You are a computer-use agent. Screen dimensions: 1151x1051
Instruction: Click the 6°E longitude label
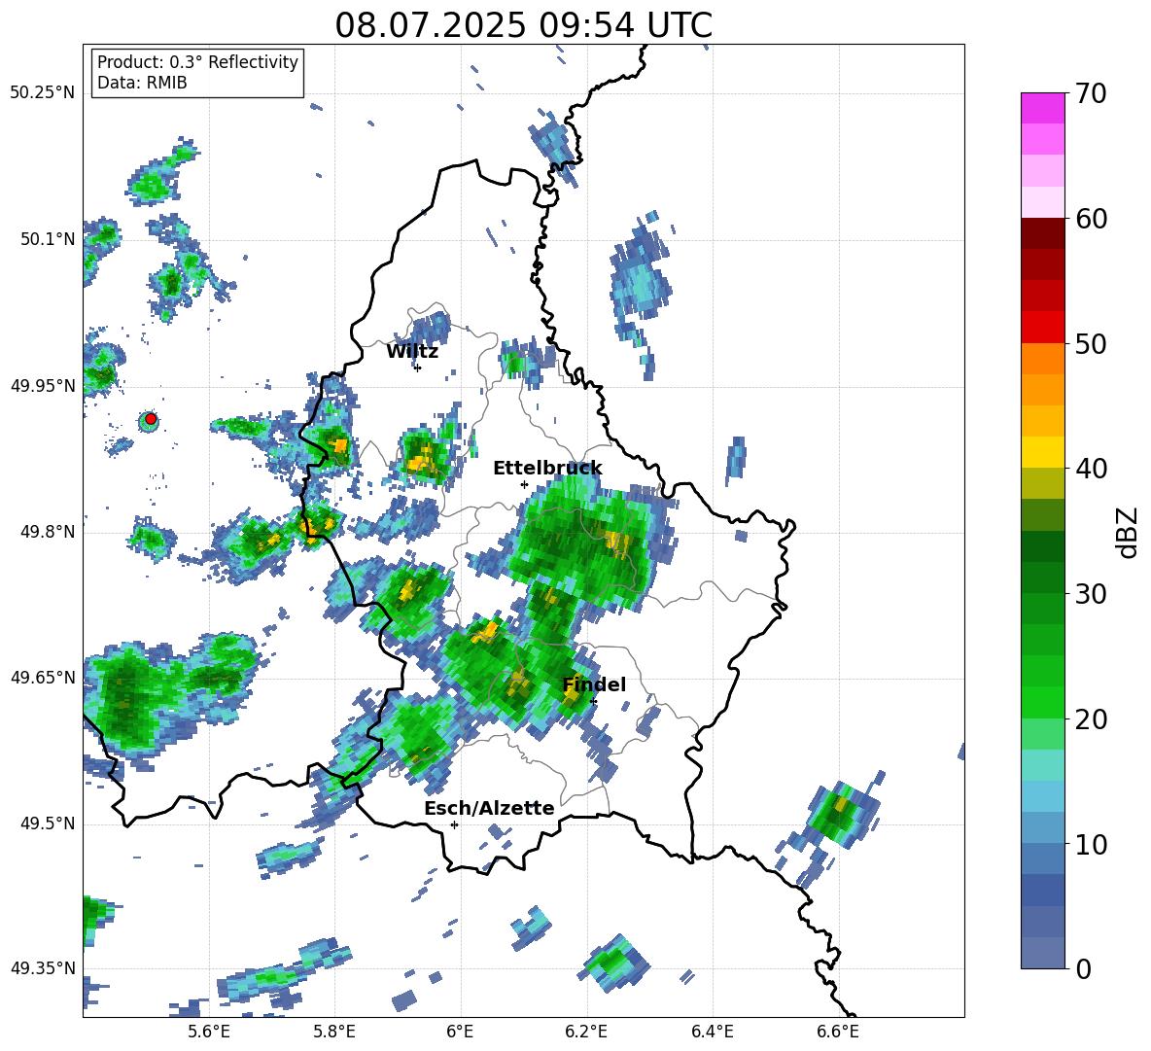pos(460,1032)
